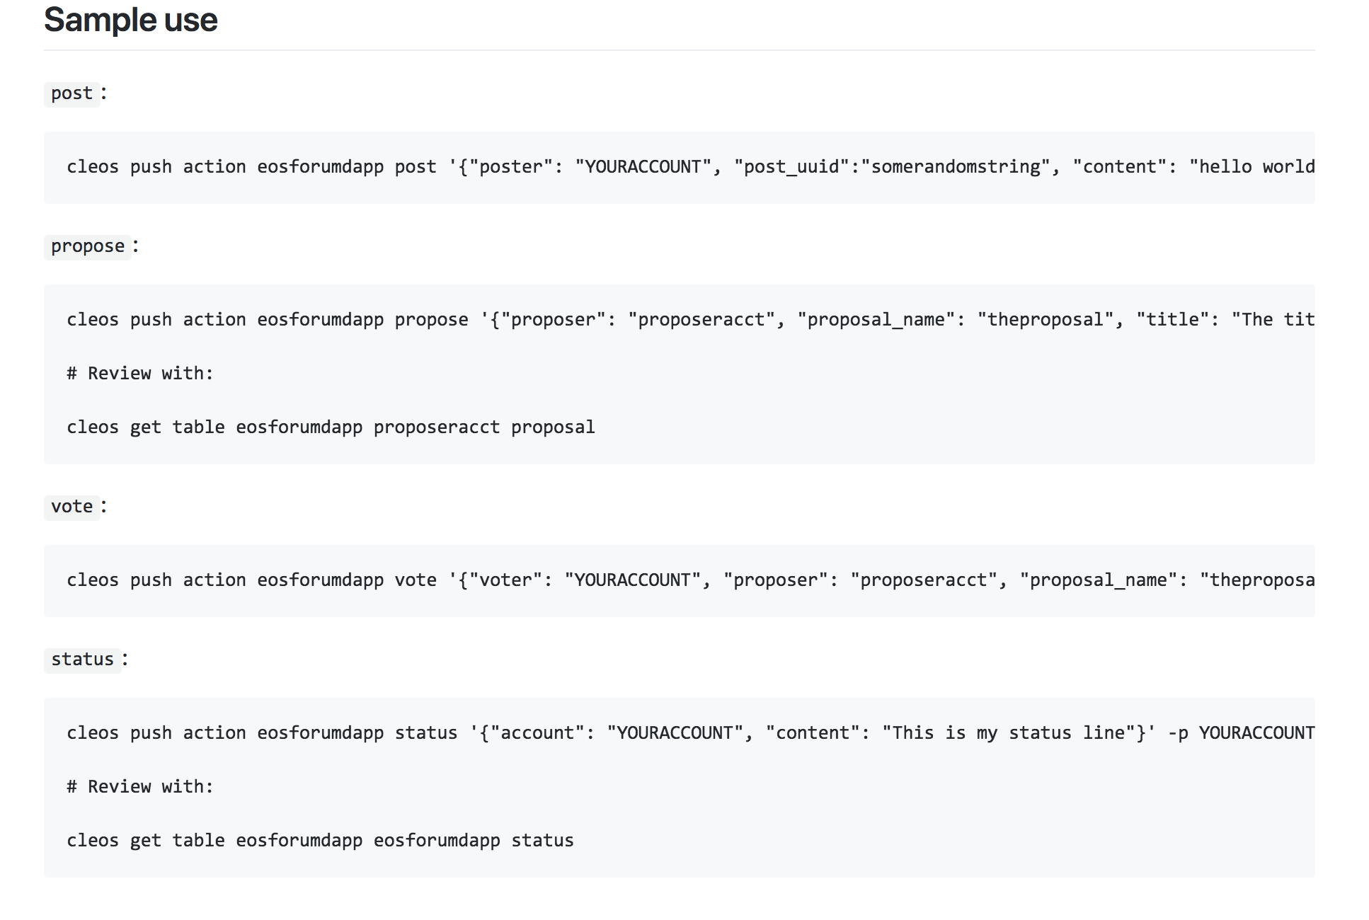Click "YOURACCOUNT" in the post command
This screenshot has height=920, width=1369.
(643, 167)
